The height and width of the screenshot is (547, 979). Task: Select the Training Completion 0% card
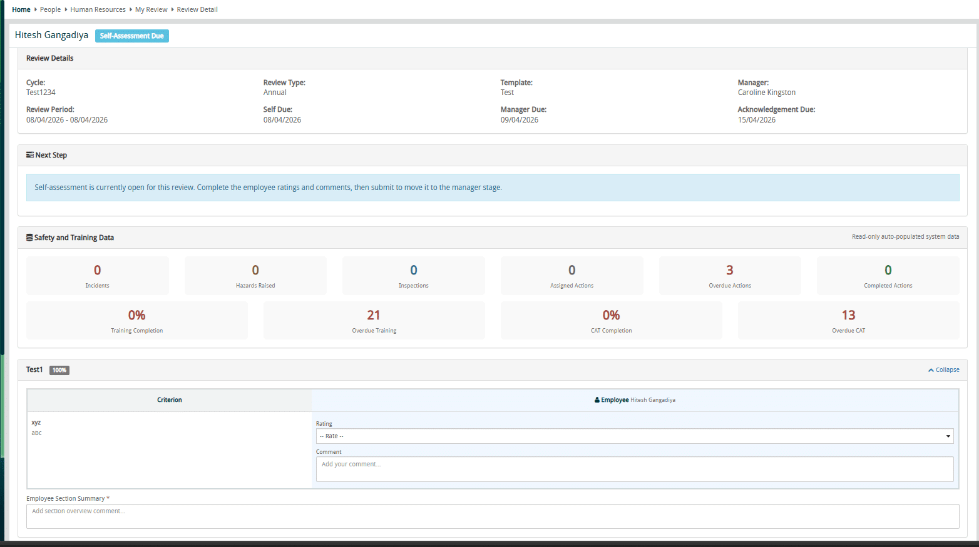coord(137,321)
